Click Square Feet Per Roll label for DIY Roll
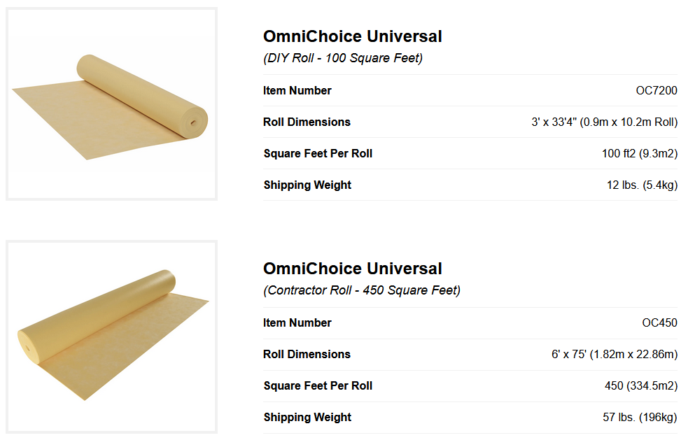The width and height of the screenshot is (695, 447). pos(318,153)
